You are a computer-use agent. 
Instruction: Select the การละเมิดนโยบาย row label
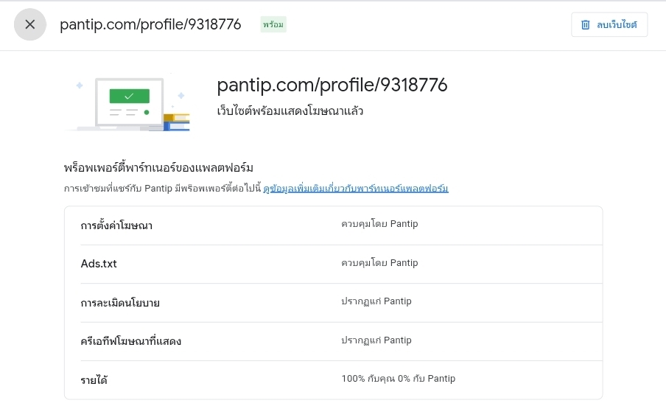120,303
